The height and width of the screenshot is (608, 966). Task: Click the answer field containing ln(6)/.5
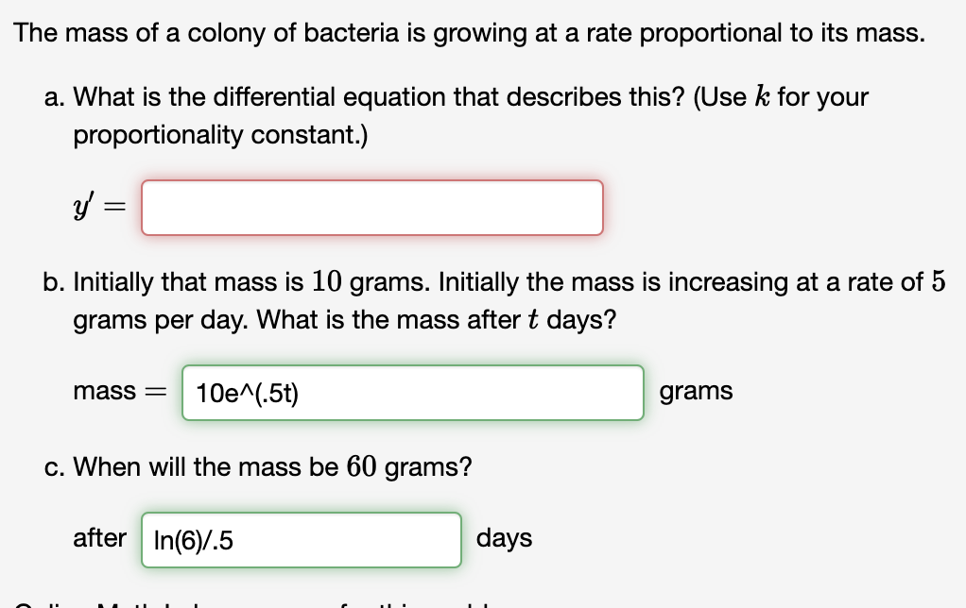coord(301,539)
